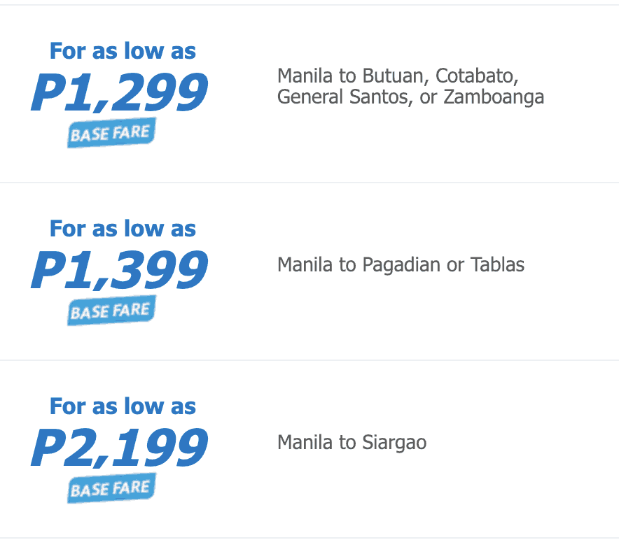Select the P2,199 fare price
This screenshot has width=619, height=547.
pyautogui.click(x=119, y=448)
